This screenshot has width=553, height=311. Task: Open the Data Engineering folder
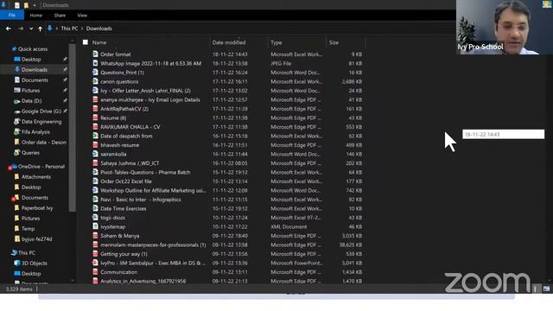pos(41,122)
